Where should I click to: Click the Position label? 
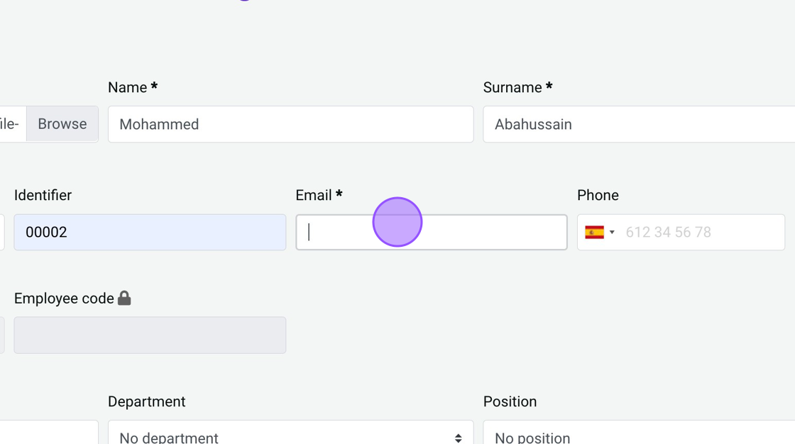point(510,401)
